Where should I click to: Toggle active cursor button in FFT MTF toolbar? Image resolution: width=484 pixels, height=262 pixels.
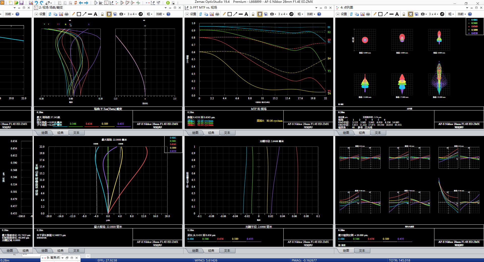tap(260, 14)
